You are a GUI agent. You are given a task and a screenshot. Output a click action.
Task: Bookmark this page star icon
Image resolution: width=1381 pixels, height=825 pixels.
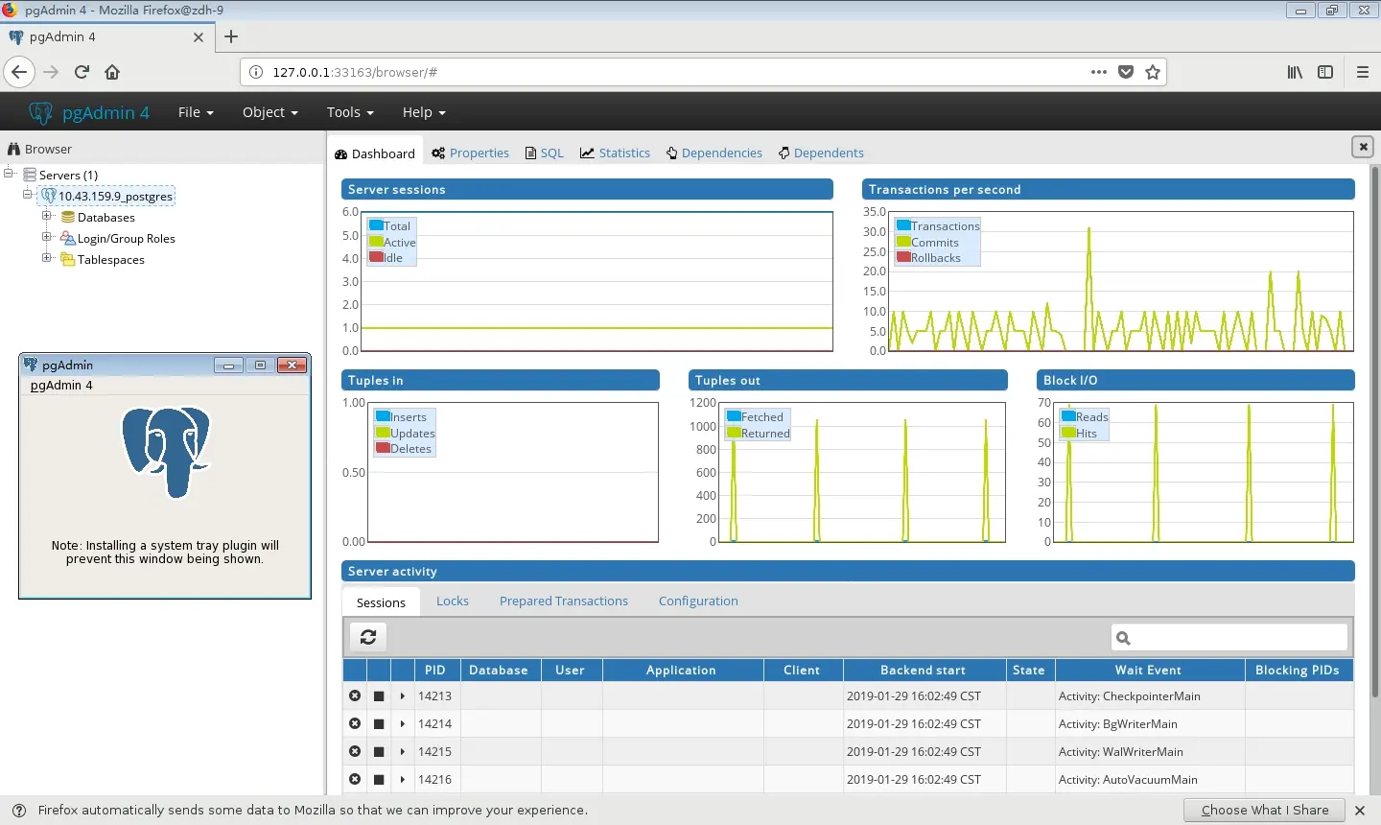(x=1153, y=72)
